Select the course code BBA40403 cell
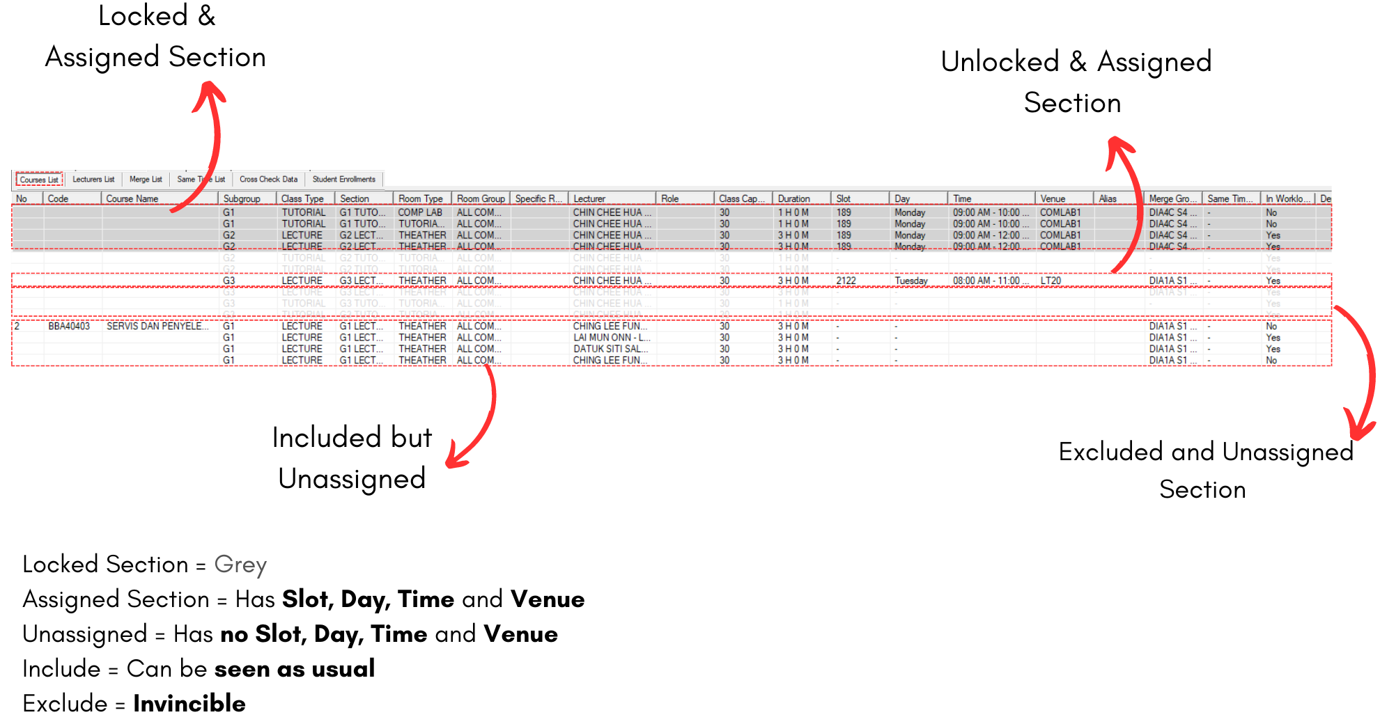 (69, 326)
